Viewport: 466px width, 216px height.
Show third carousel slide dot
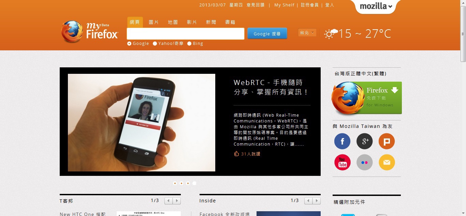tap(188, 183)
